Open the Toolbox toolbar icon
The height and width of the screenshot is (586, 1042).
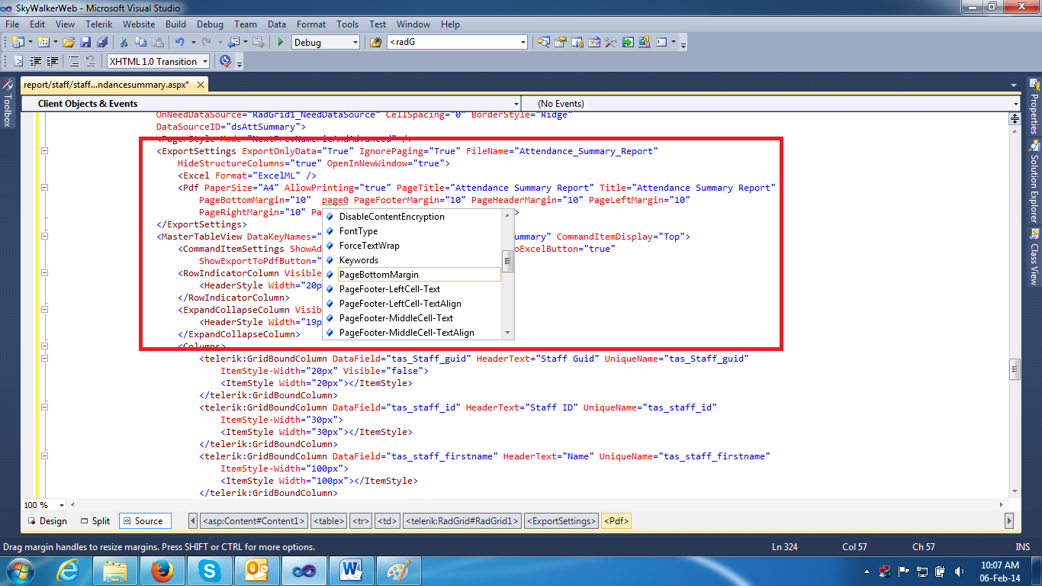pos(611,42)
